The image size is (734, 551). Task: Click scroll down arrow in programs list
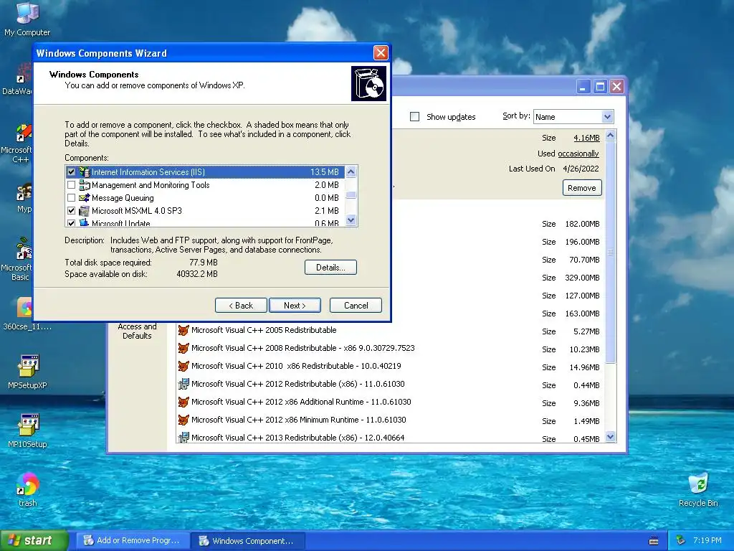pyautogui.click(x=611, y=437)
